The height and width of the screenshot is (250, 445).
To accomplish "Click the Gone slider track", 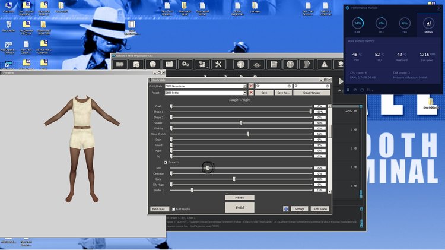I will (x=241, y=179).
